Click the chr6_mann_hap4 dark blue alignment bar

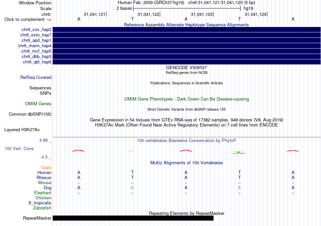(x=187, y=46)
